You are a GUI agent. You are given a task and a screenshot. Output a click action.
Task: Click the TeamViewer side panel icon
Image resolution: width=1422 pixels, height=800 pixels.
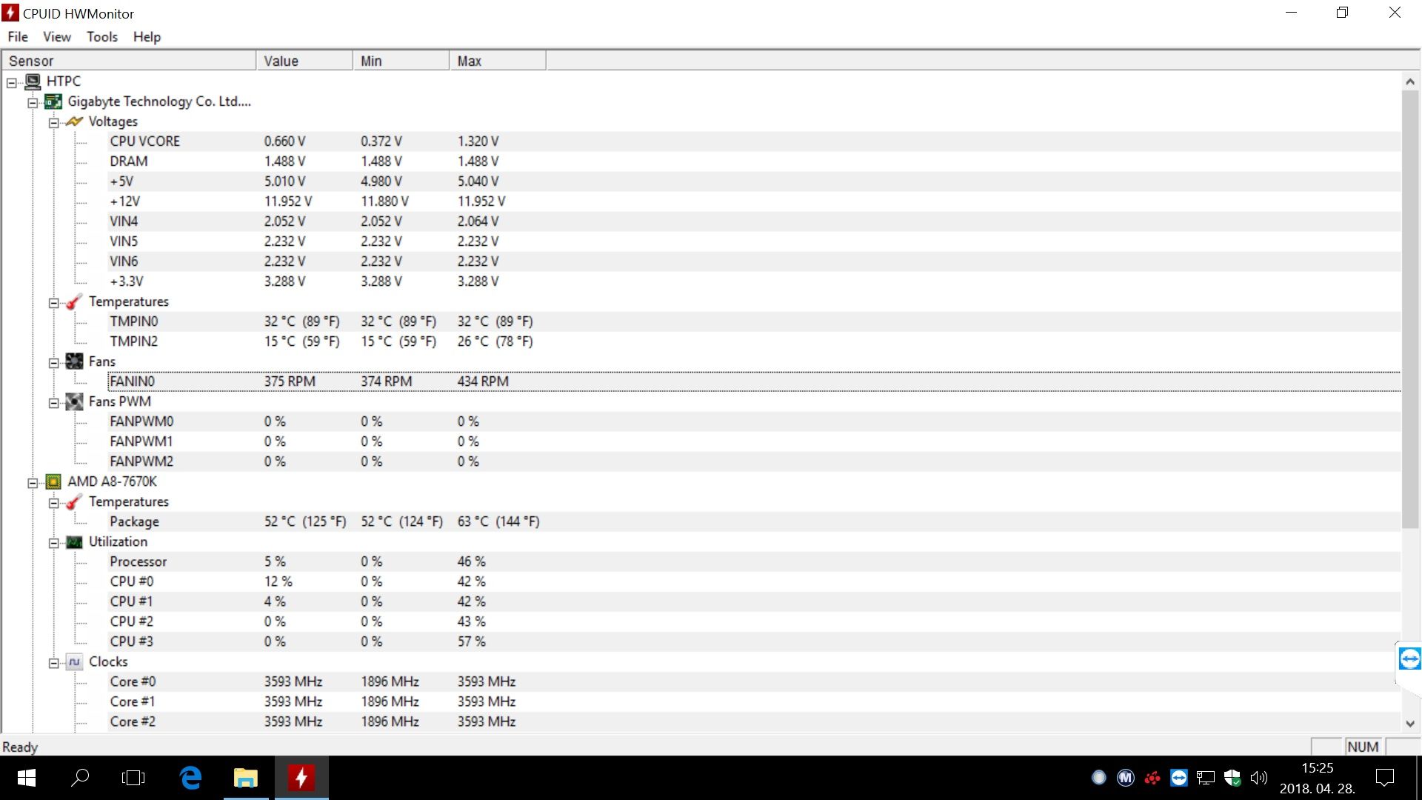1409,659
